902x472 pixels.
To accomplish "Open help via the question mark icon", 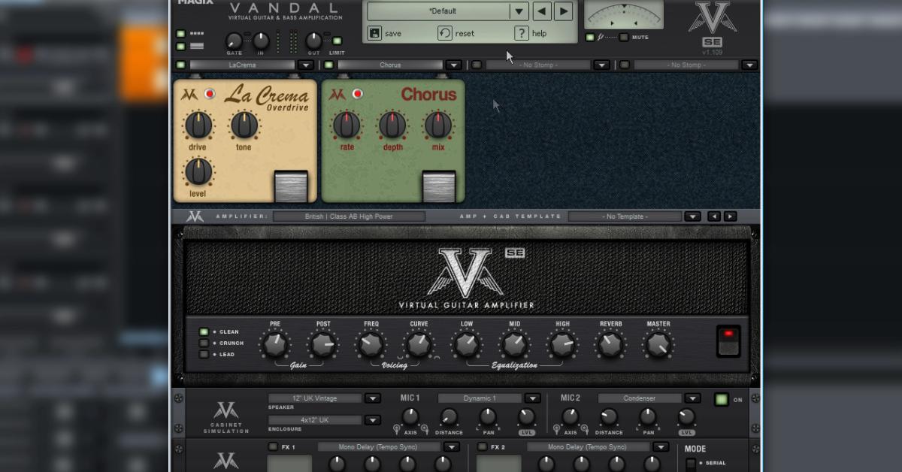I will click(x=522, y=33).
